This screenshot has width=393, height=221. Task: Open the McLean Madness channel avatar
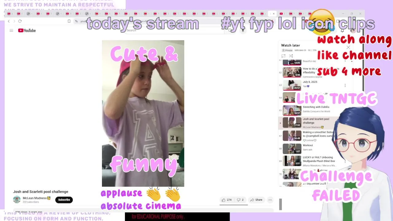(x=17, y=200)
